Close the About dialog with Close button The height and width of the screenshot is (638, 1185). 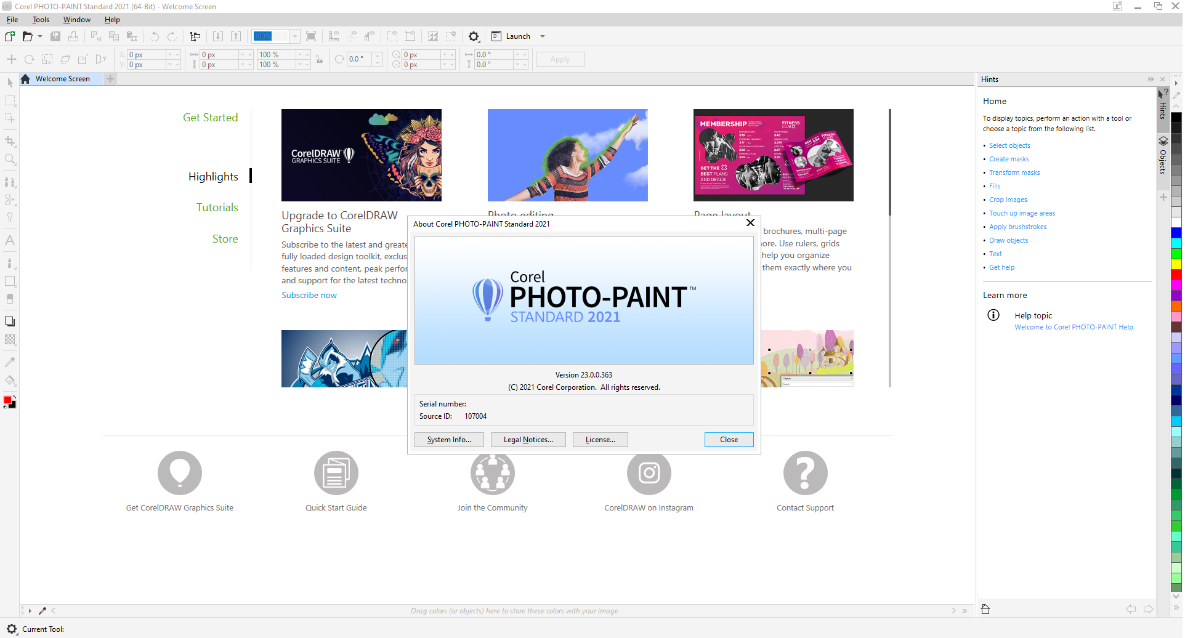point(729,440)
